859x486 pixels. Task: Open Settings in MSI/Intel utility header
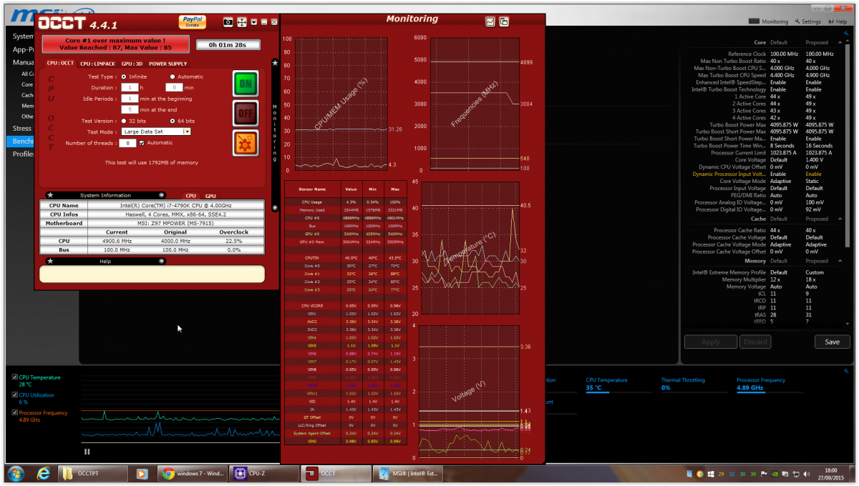coord(807,21)
